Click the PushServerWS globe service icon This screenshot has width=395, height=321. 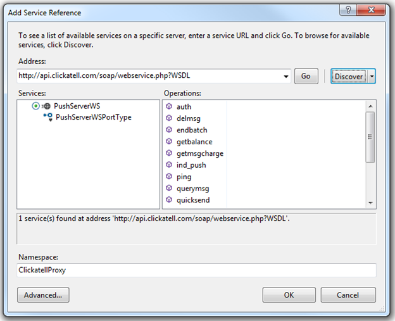point(46,106)
